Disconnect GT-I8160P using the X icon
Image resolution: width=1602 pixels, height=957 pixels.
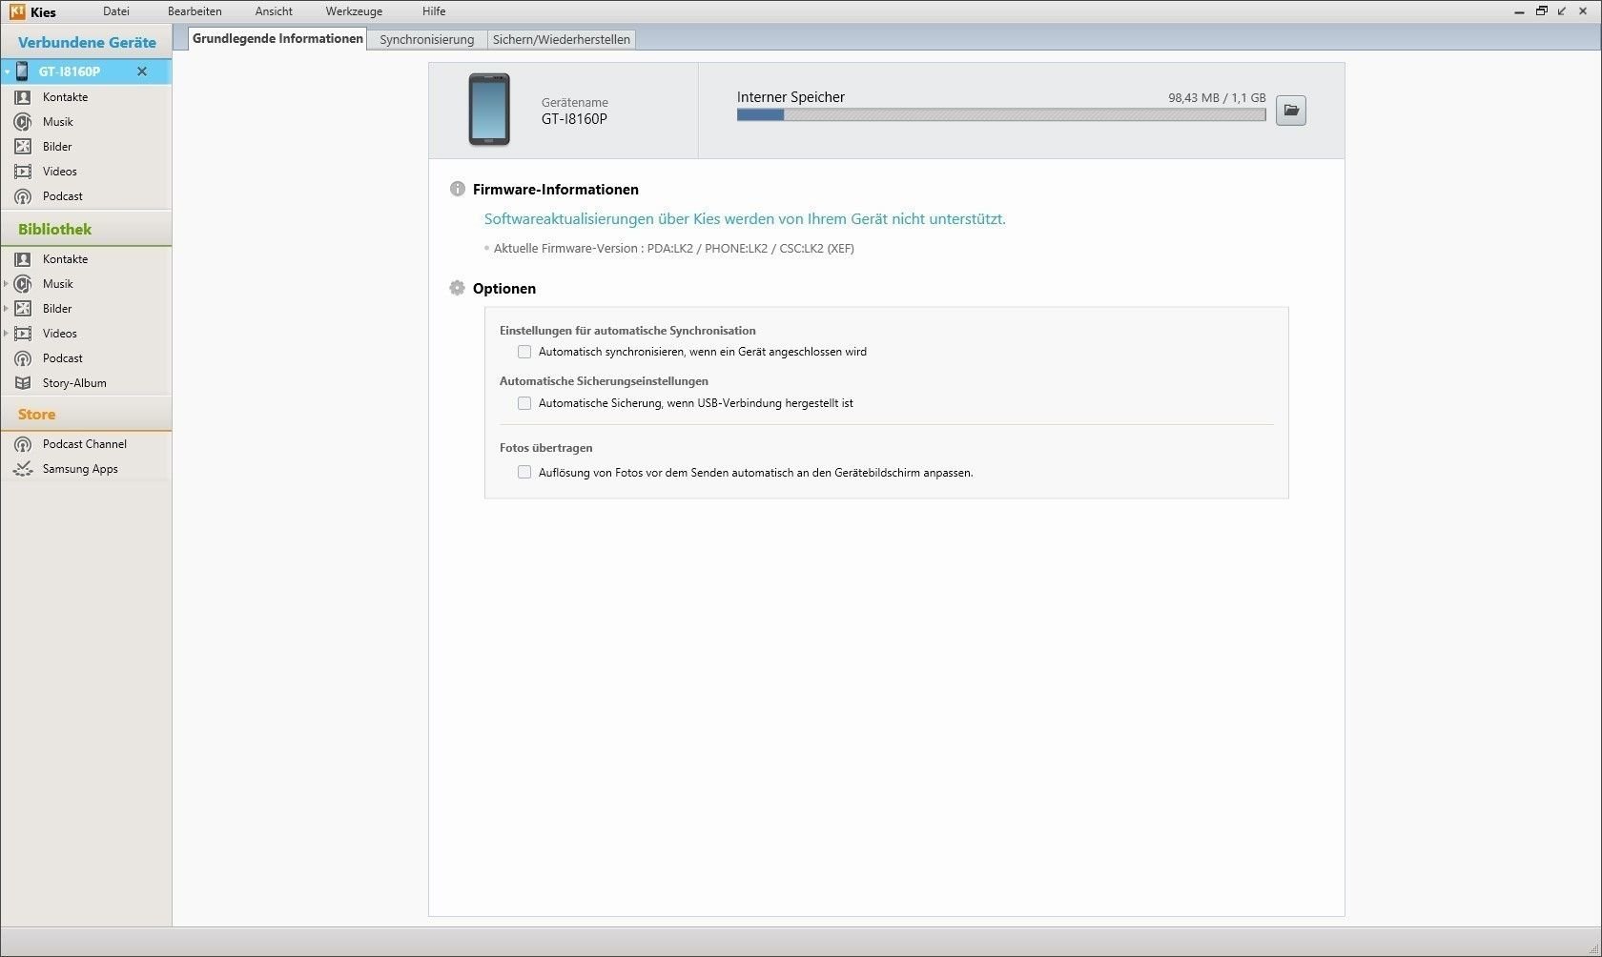pos(142,71)
